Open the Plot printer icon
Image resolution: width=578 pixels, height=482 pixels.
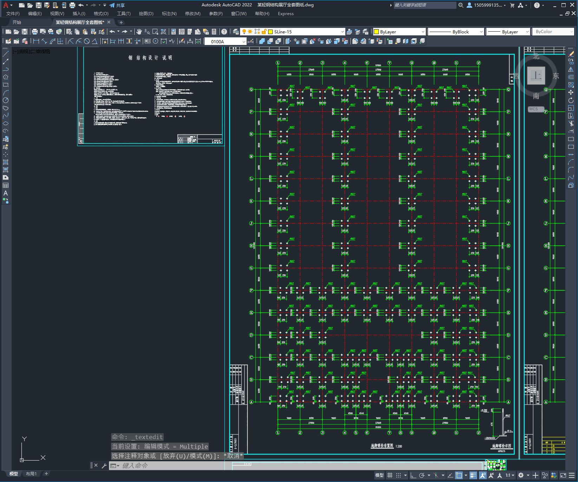[35, 32]
